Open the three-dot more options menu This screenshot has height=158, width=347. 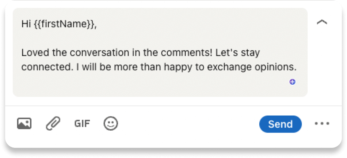tap(322, 124)
